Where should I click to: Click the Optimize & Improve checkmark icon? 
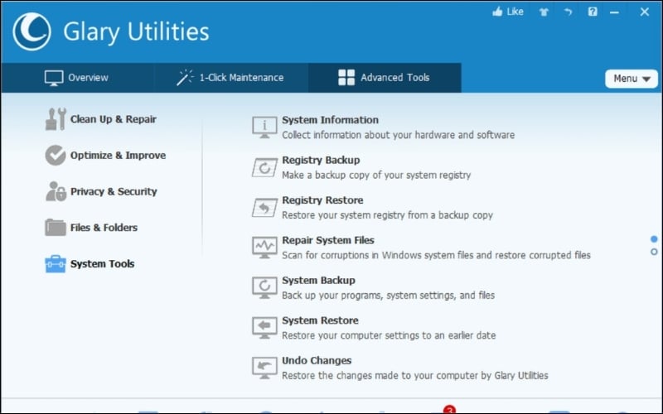pos(56,155)
